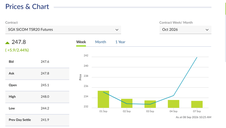Open the Contract dropdown chevron

pos(117,30)
